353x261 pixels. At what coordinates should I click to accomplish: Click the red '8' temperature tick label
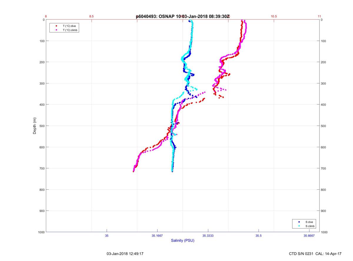pos(46,17)
